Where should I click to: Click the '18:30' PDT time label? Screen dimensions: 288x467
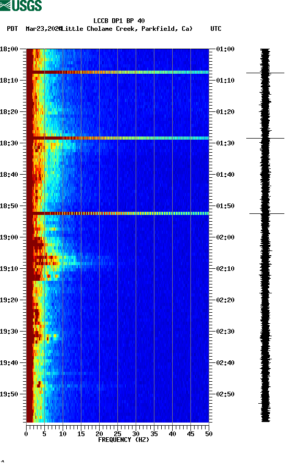(x=9, y=143)
